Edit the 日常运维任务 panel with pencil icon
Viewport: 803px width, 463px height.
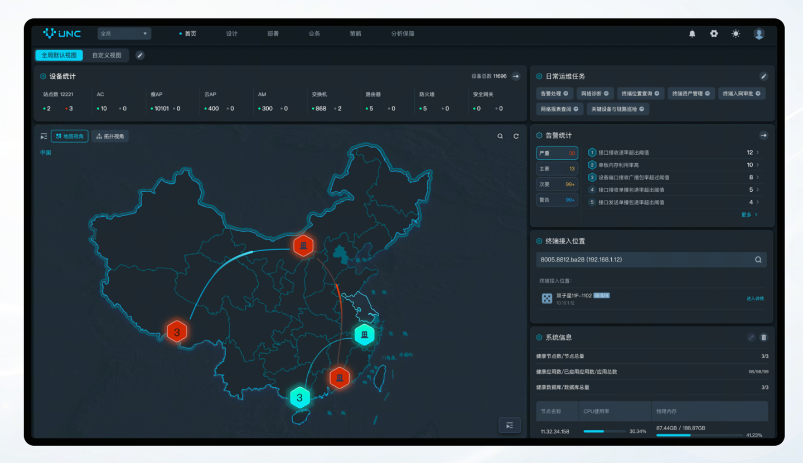764,76
